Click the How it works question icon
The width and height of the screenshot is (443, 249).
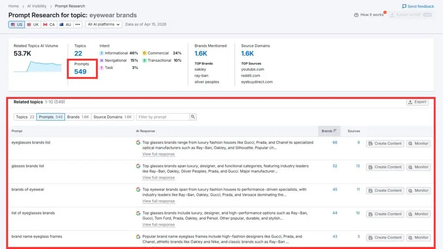click(x=356, y=15)
